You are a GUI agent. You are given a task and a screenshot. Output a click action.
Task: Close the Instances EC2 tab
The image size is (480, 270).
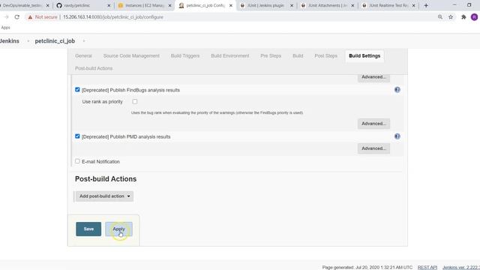pos(169,5)
